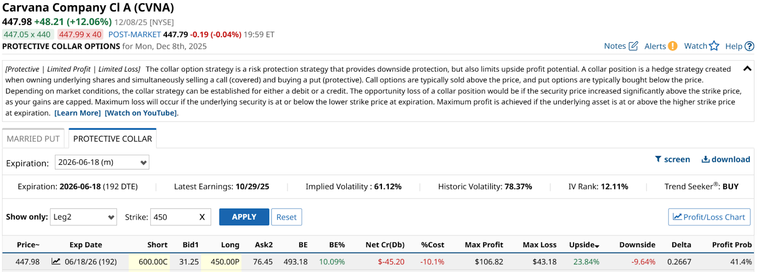Click the Help question mark icon

click(749, 46)
